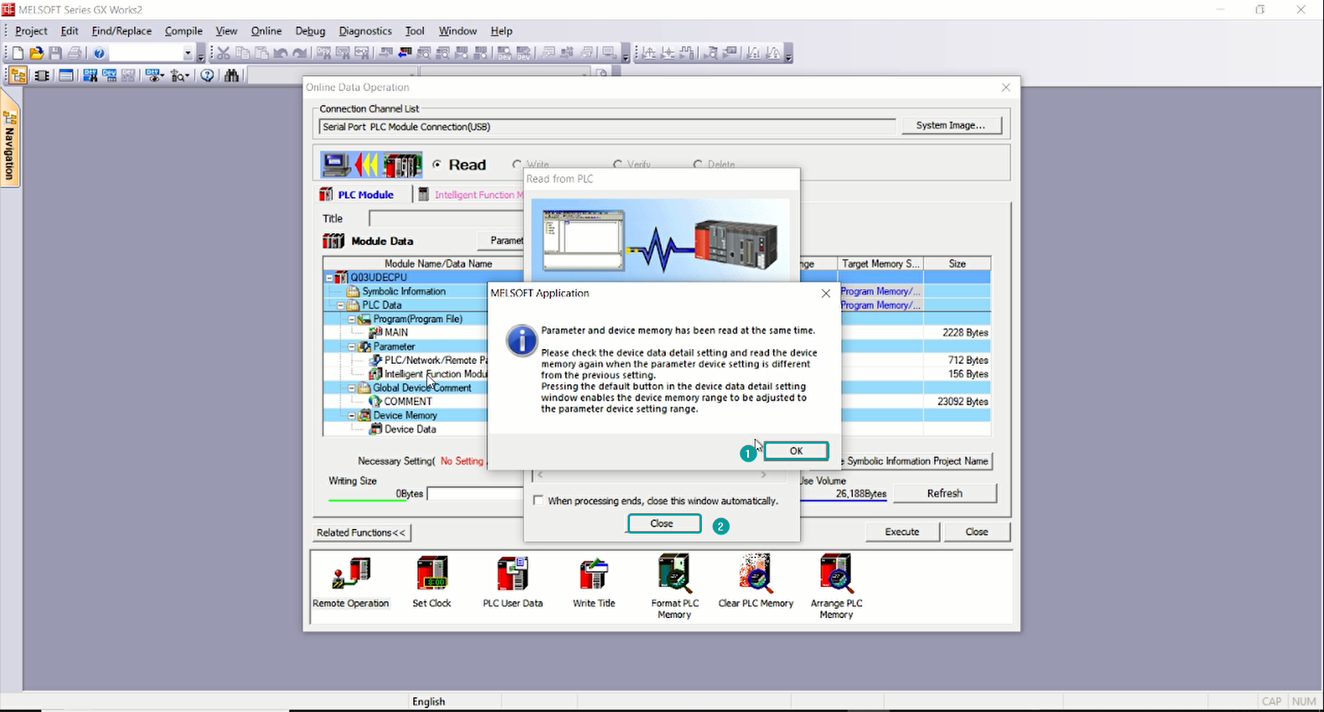The image size is (1324, 712).
Task: Click the Remote Operation icon
Action: pos(351,575)
